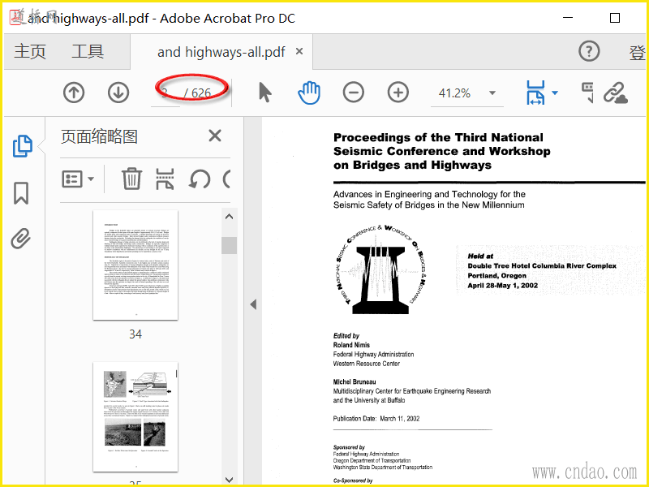The height and width of the screenshot is (487, 649).
Task: Rotate pages counterclockwise icon
Action: pyautogui.click(x=200, y=179)
